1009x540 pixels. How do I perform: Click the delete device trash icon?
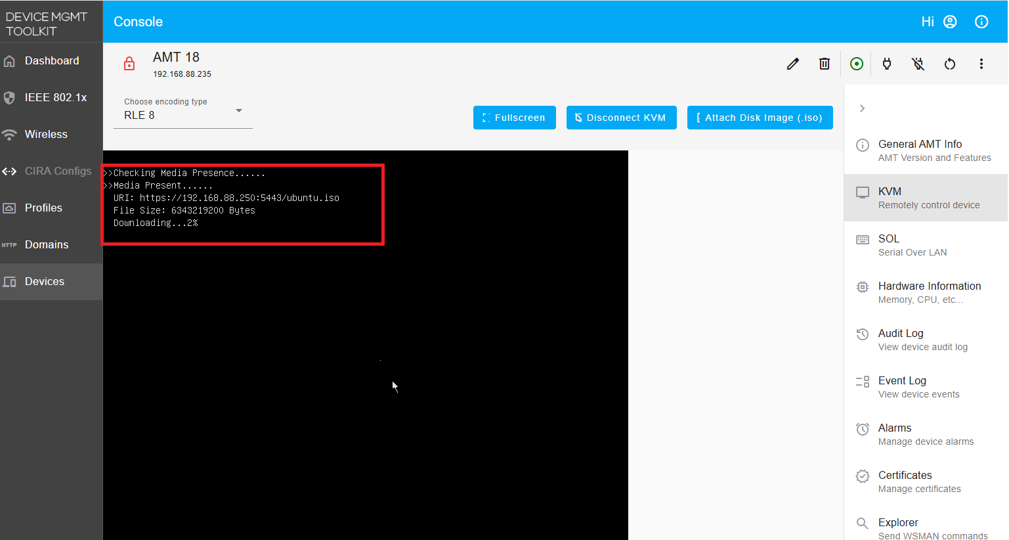(x=825, y=64)
